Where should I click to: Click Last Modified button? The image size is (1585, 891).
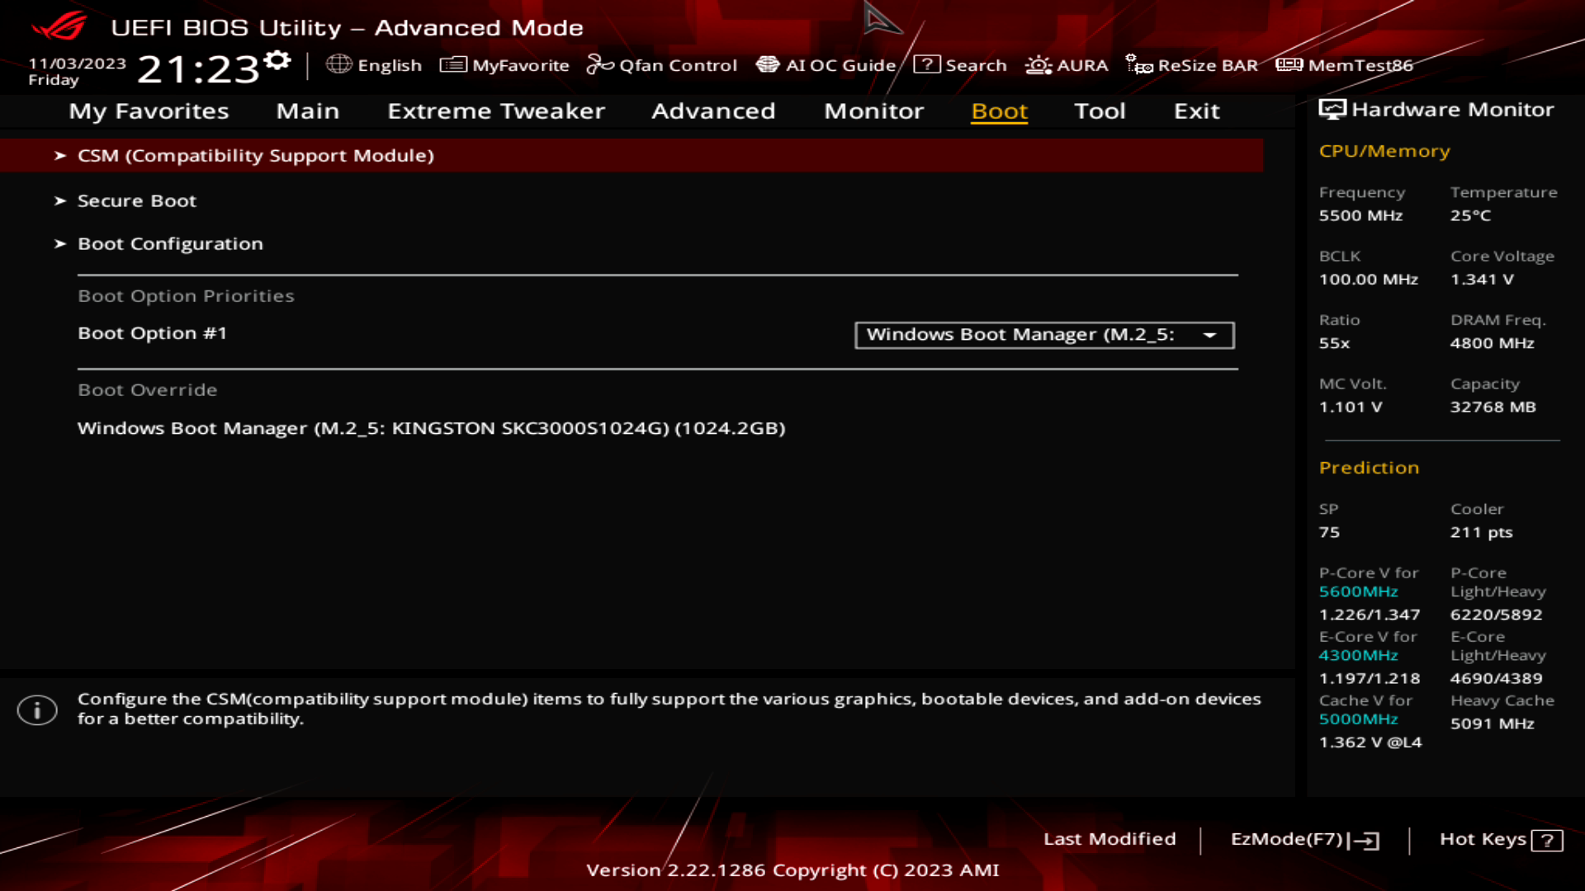coord(1109,837)
